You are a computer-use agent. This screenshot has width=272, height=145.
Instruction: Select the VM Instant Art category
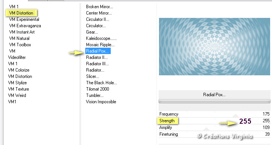click(22, 32)
